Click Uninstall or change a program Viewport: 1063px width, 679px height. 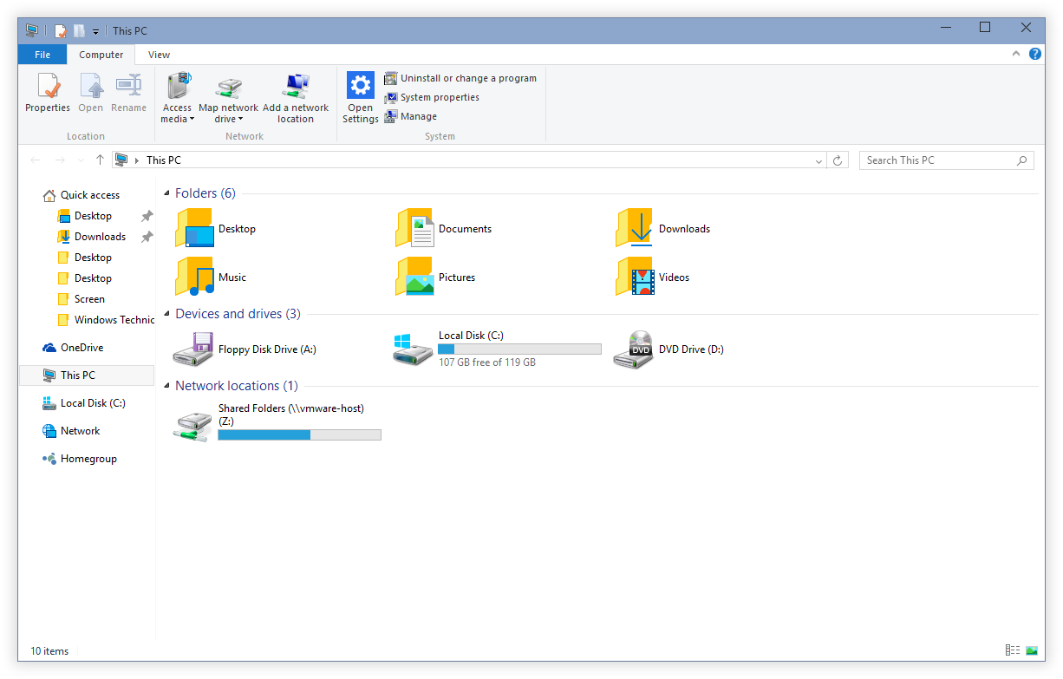(460, 78)
